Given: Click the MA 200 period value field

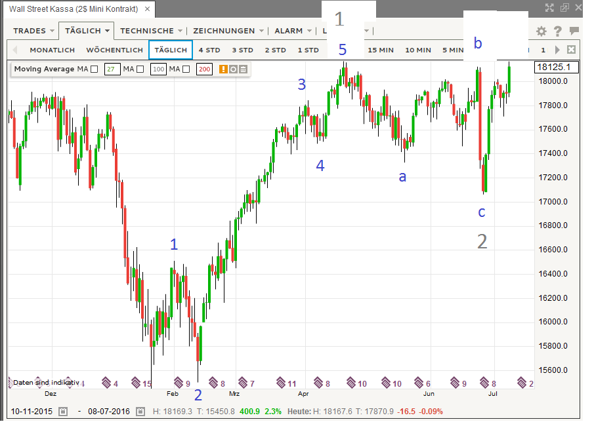Looking at the screenshot, I should (x=203, y=69).
